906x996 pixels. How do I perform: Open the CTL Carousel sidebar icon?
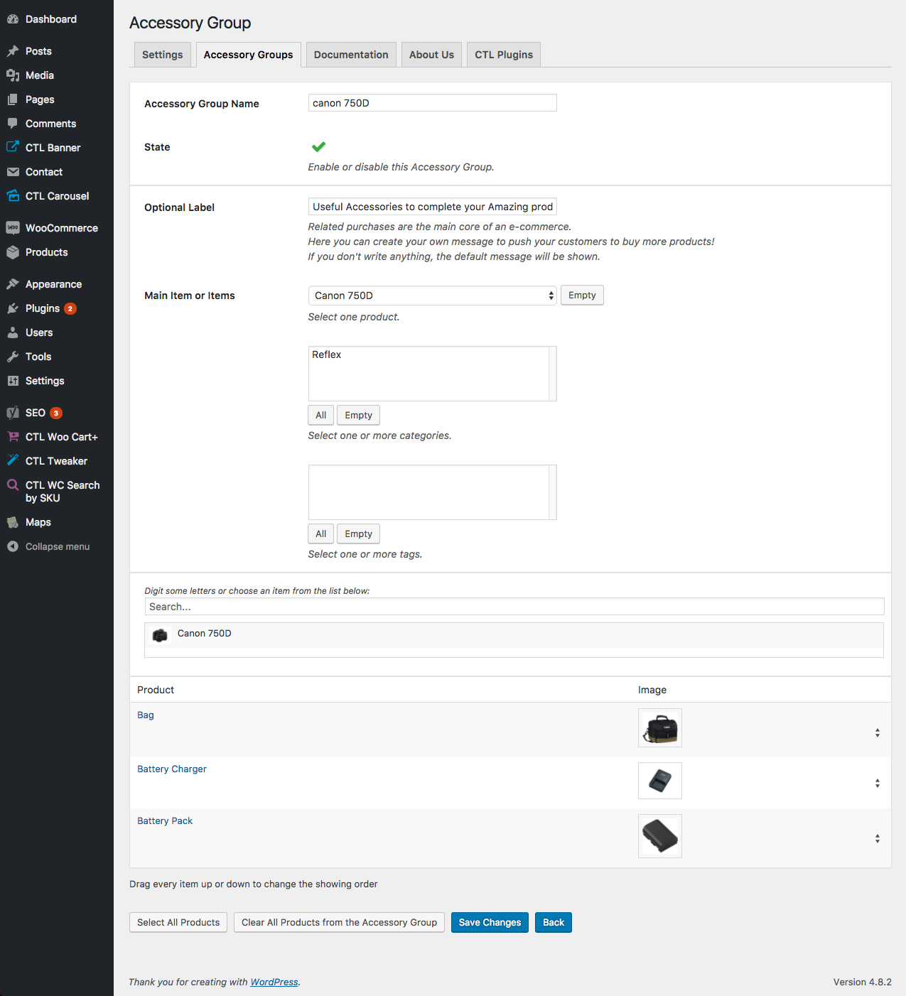(13, 196)
